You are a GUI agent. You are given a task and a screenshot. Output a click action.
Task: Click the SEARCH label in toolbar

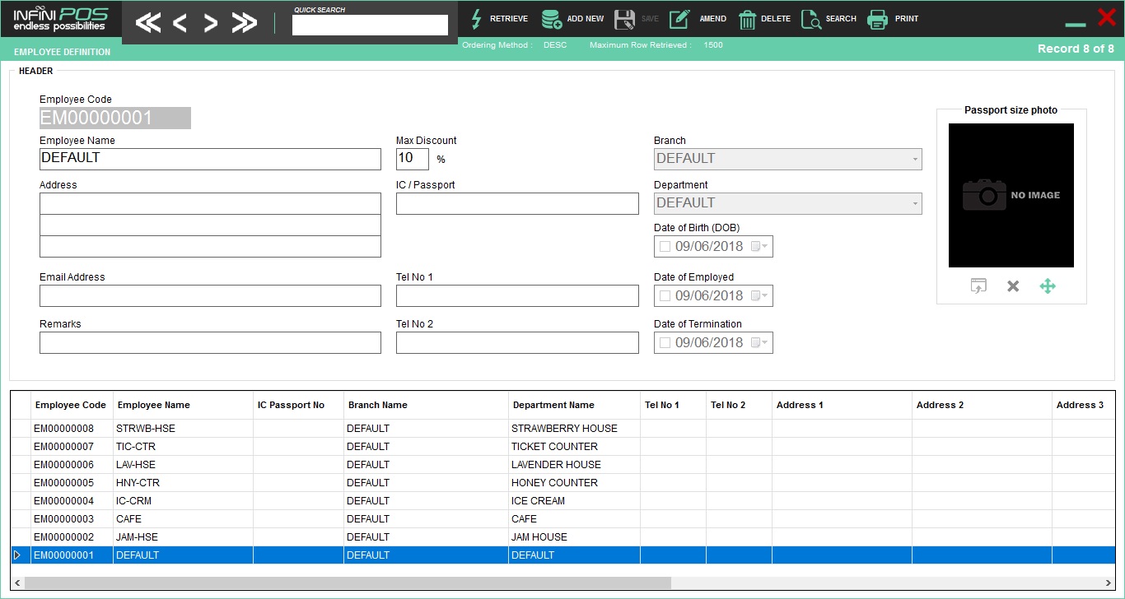[x=841, y=19]
